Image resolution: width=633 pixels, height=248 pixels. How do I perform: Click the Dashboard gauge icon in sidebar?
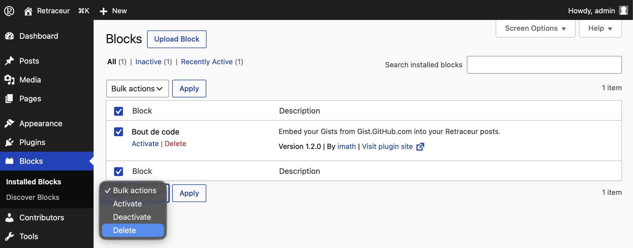(9, 36)
